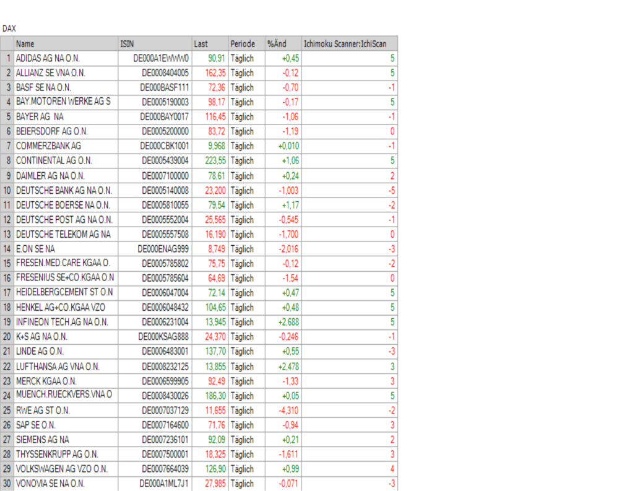The width and height of the screenshot is (635, 491).
Task: Select the DAX list title
Action: click(x=9, y=28)
